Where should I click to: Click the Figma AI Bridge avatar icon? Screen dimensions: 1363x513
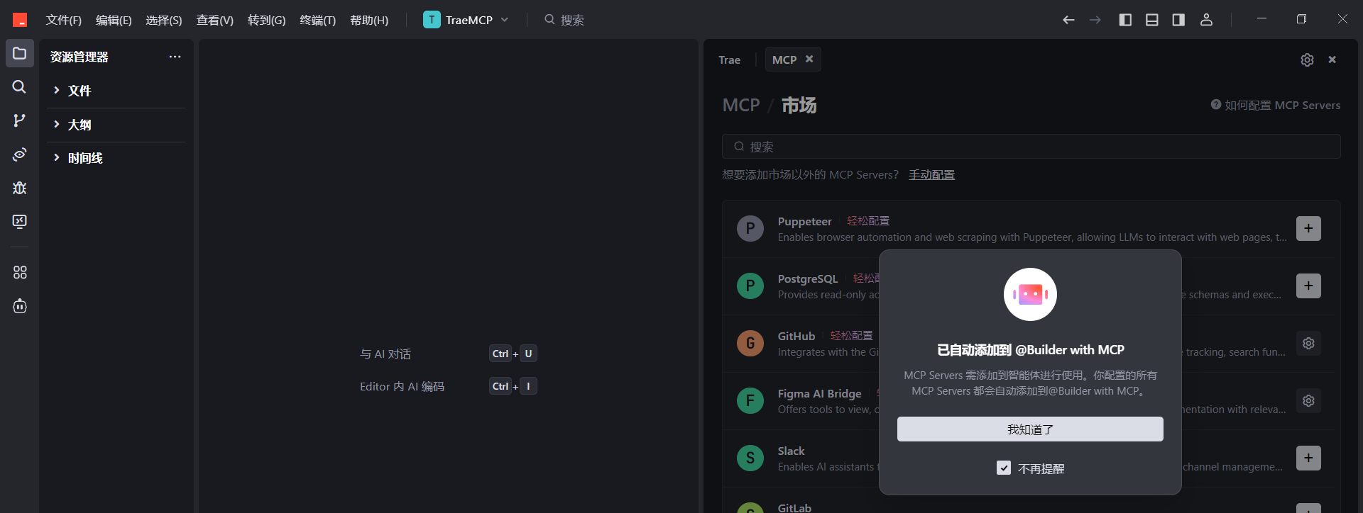pos(750,400)
